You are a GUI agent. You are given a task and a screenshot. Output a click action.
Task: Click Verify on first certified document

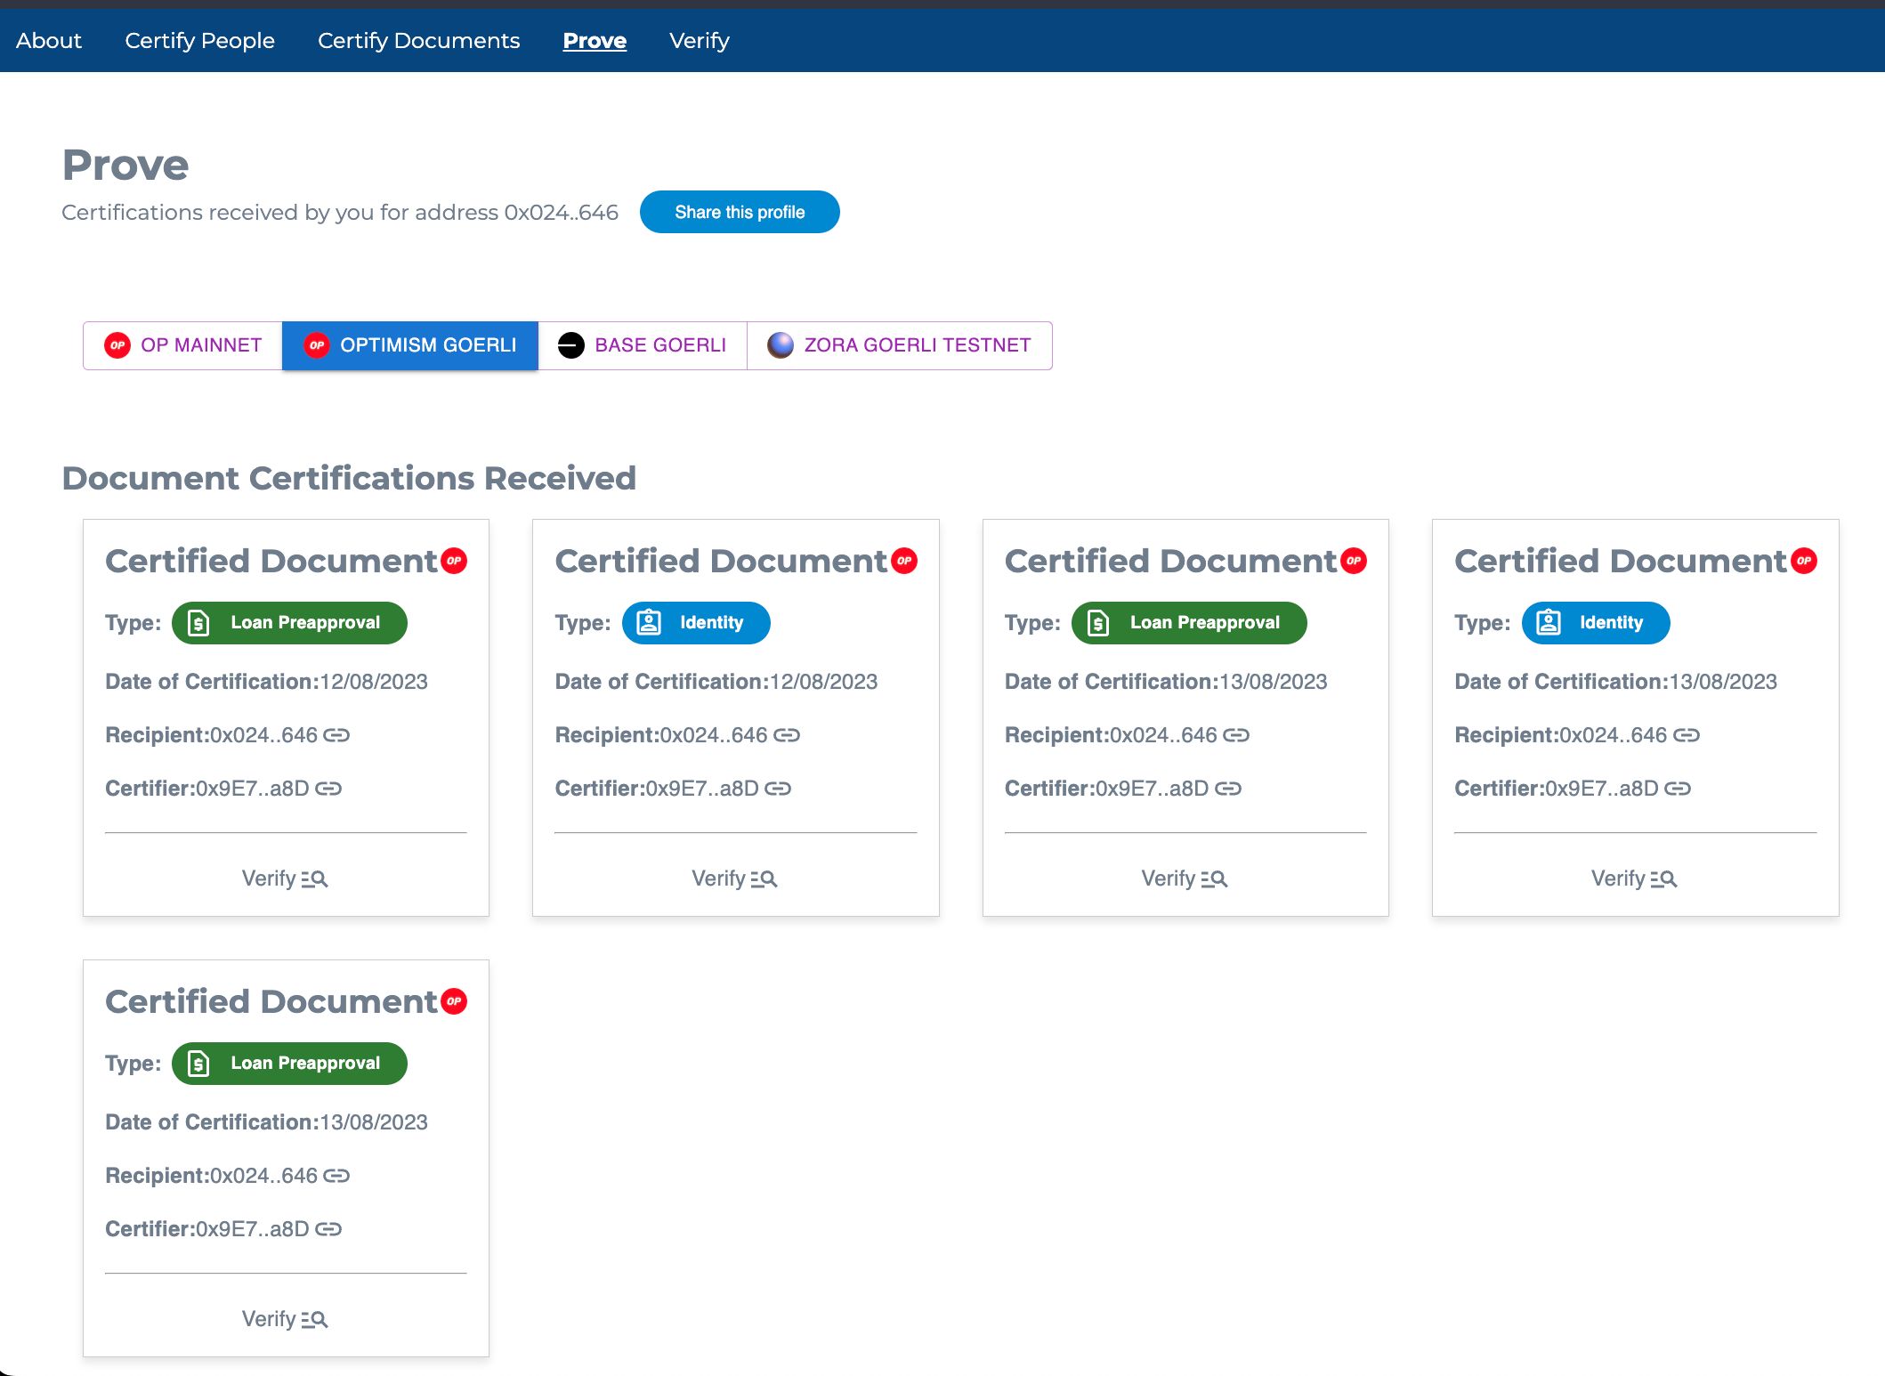[286, 877]
